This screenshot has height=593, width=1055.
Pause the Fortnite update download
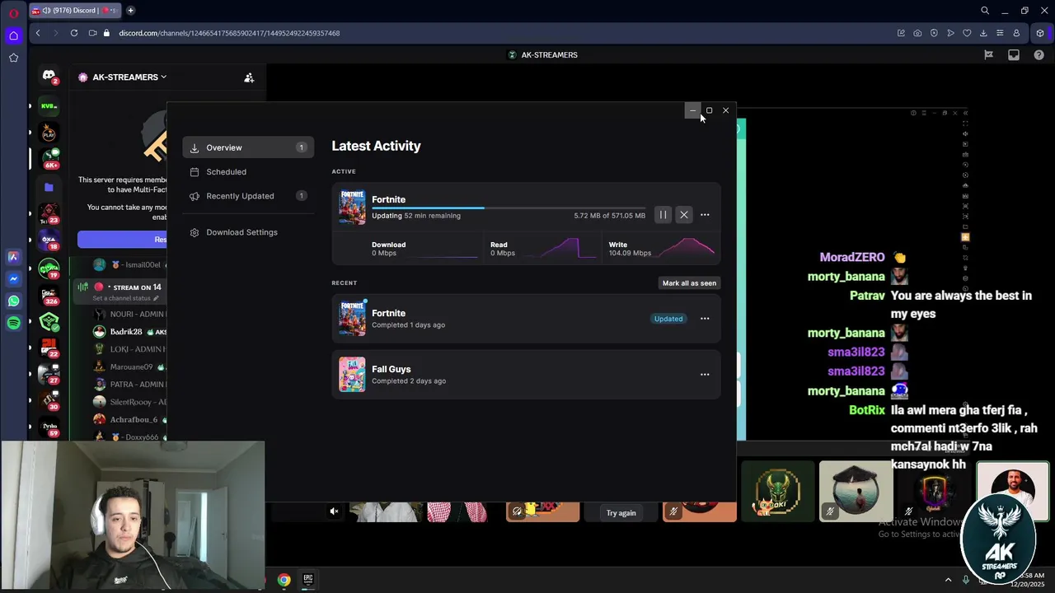point(663,215)
